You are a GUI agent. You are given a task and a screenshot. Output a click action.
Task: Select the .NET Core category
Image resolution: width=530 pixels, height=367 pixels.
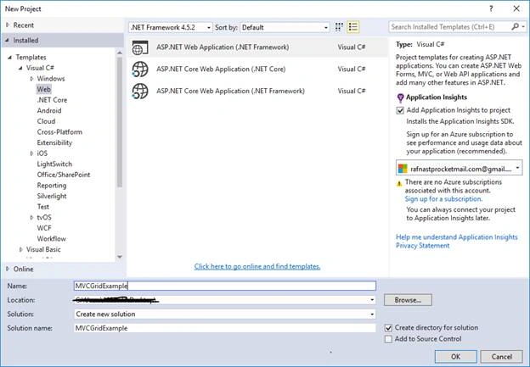click(52, 100)
